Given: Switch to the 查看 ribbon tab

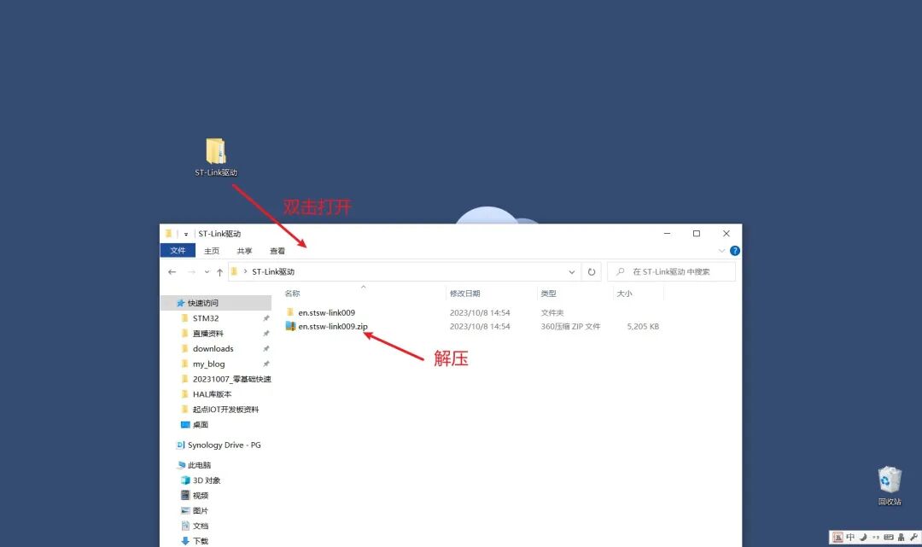Looking at the screenshot, I should tap(277, 251).
